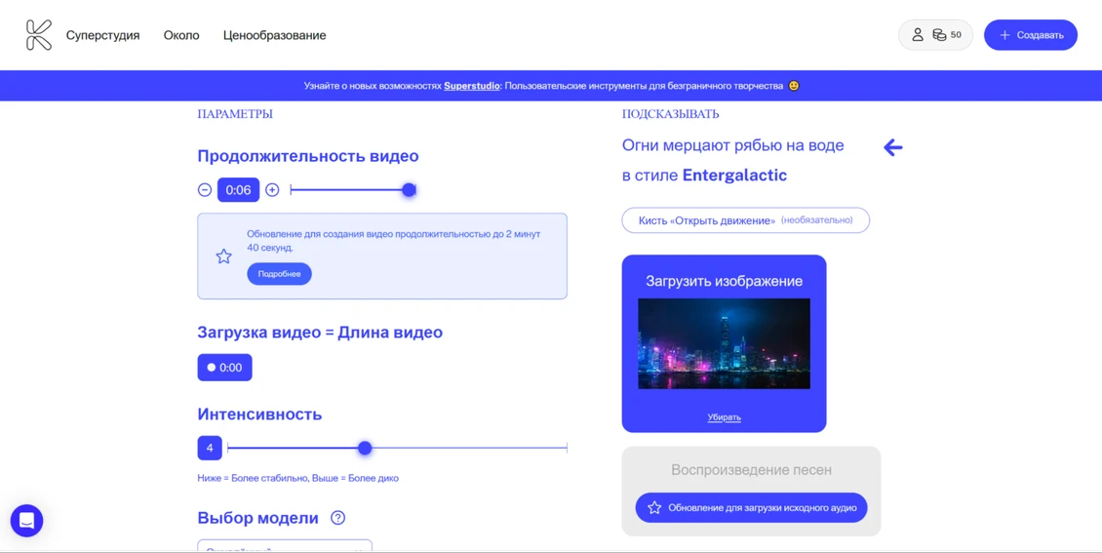Click the 0:06 duration value box

click(x=238, y=190)
